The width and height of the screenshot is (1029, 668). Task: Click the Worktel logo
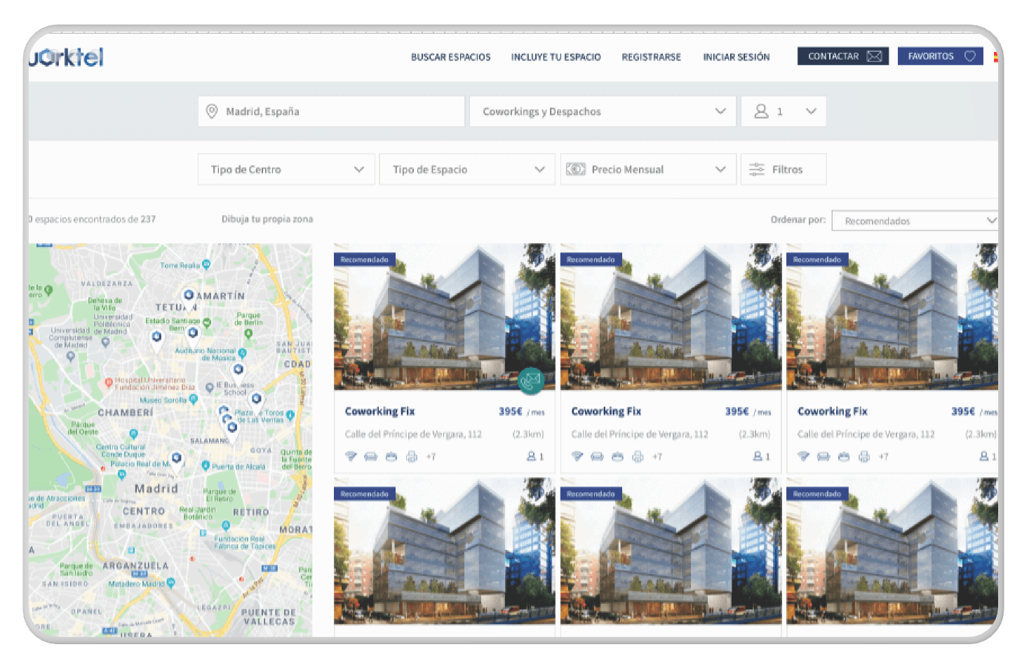click(x=67, y=57)
